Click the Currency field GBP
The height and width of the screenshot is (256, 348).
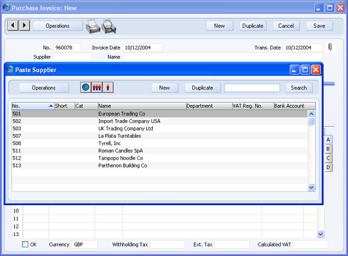point(84,244)
